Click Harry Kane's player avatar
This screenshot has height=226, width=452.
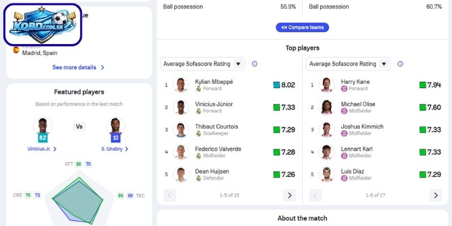326,85
